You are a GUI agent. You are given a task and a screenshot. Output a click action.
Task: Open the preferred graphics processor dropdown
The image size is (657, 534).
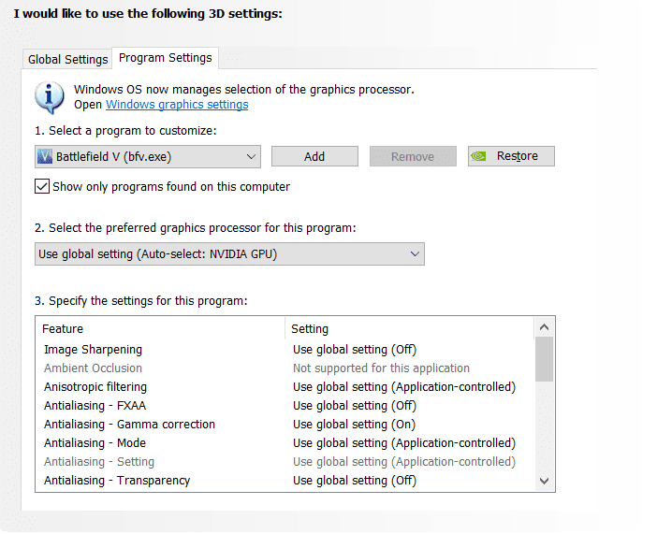[x=229, y=253]
